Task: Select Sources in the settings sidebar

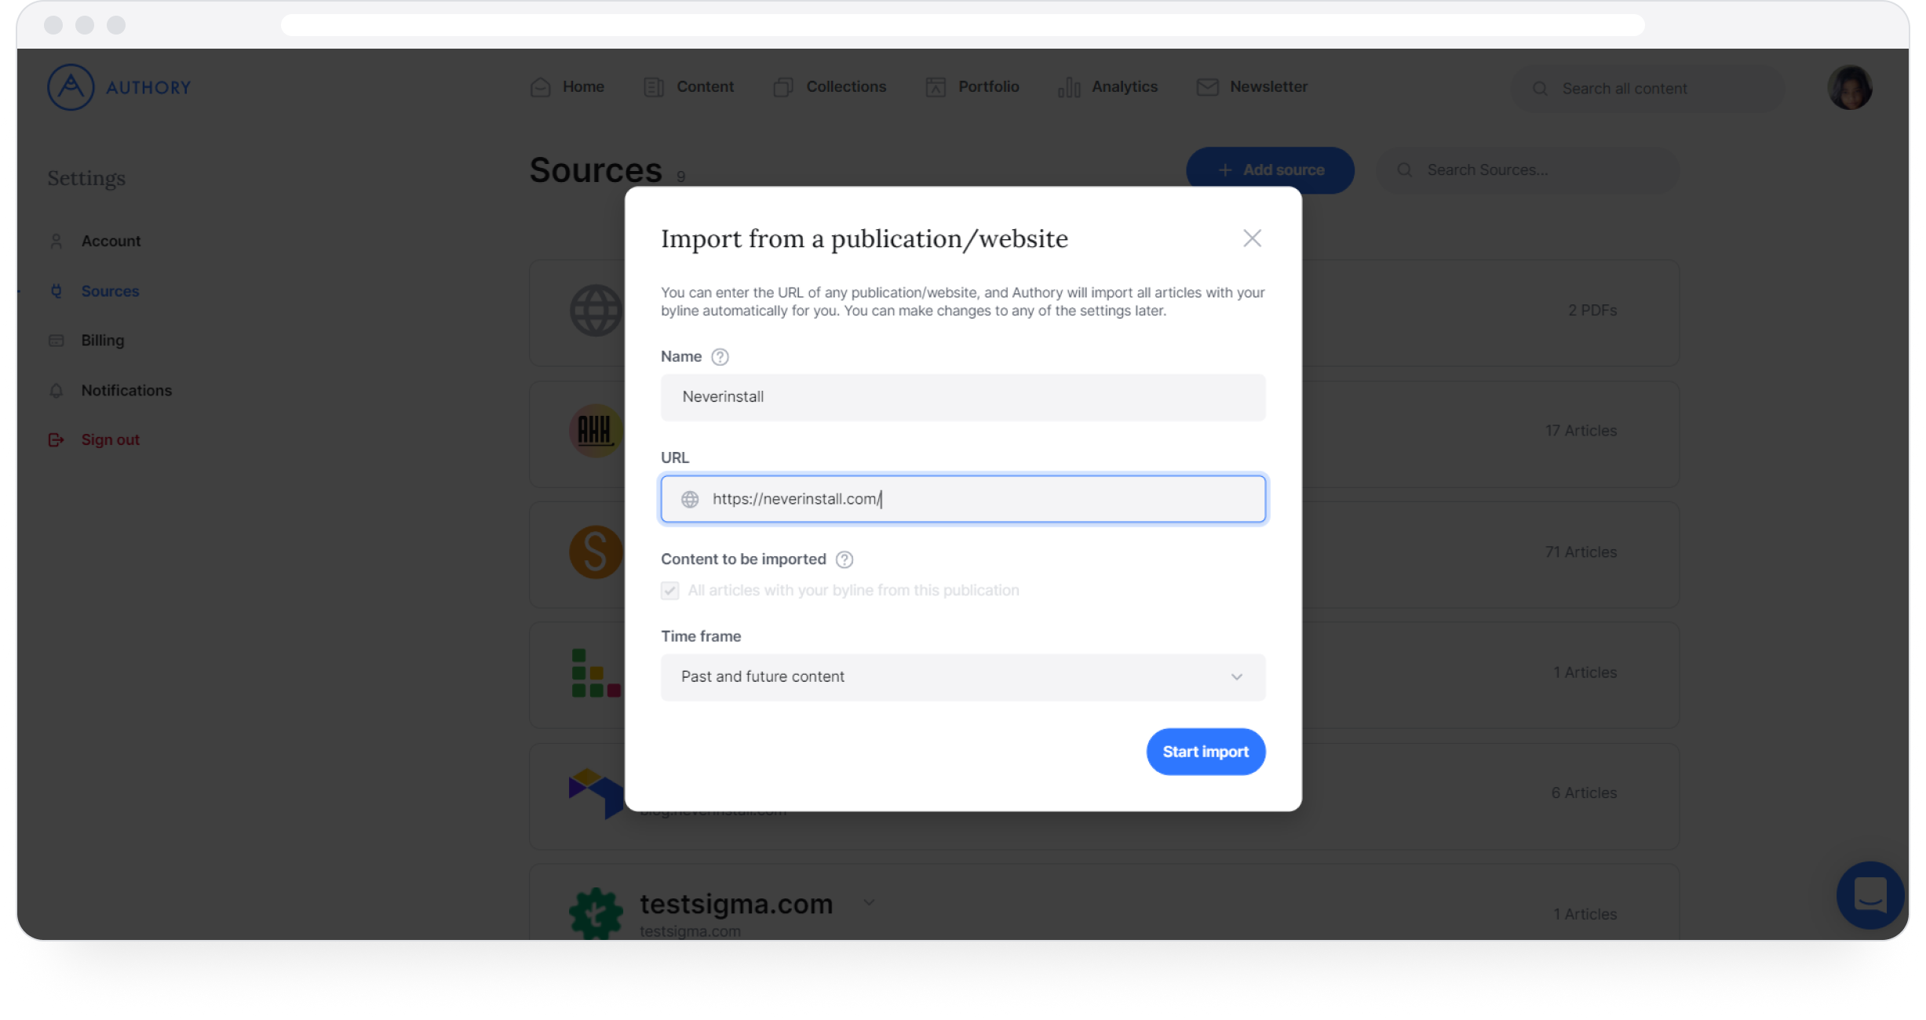Action: pos(110,291)
